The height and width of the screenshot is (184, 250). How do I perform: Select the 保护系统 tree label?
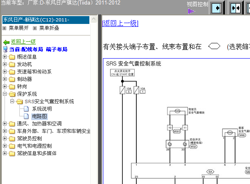[x=27, y=94]
